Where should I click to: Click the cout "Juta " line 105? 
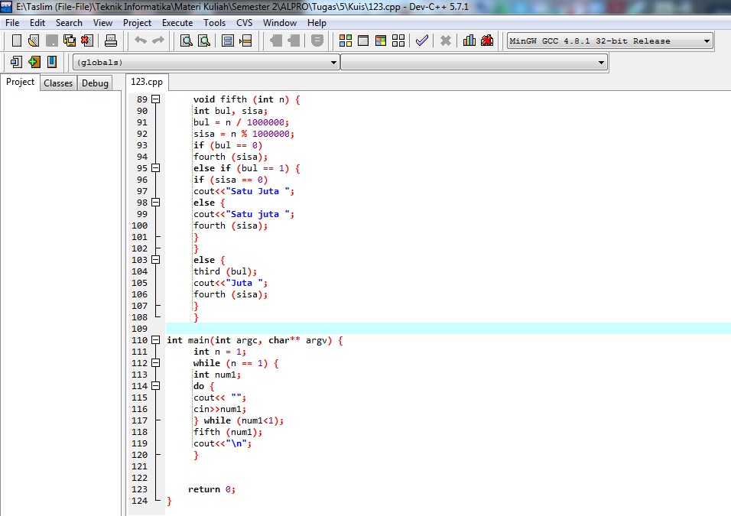coord(230,283)
